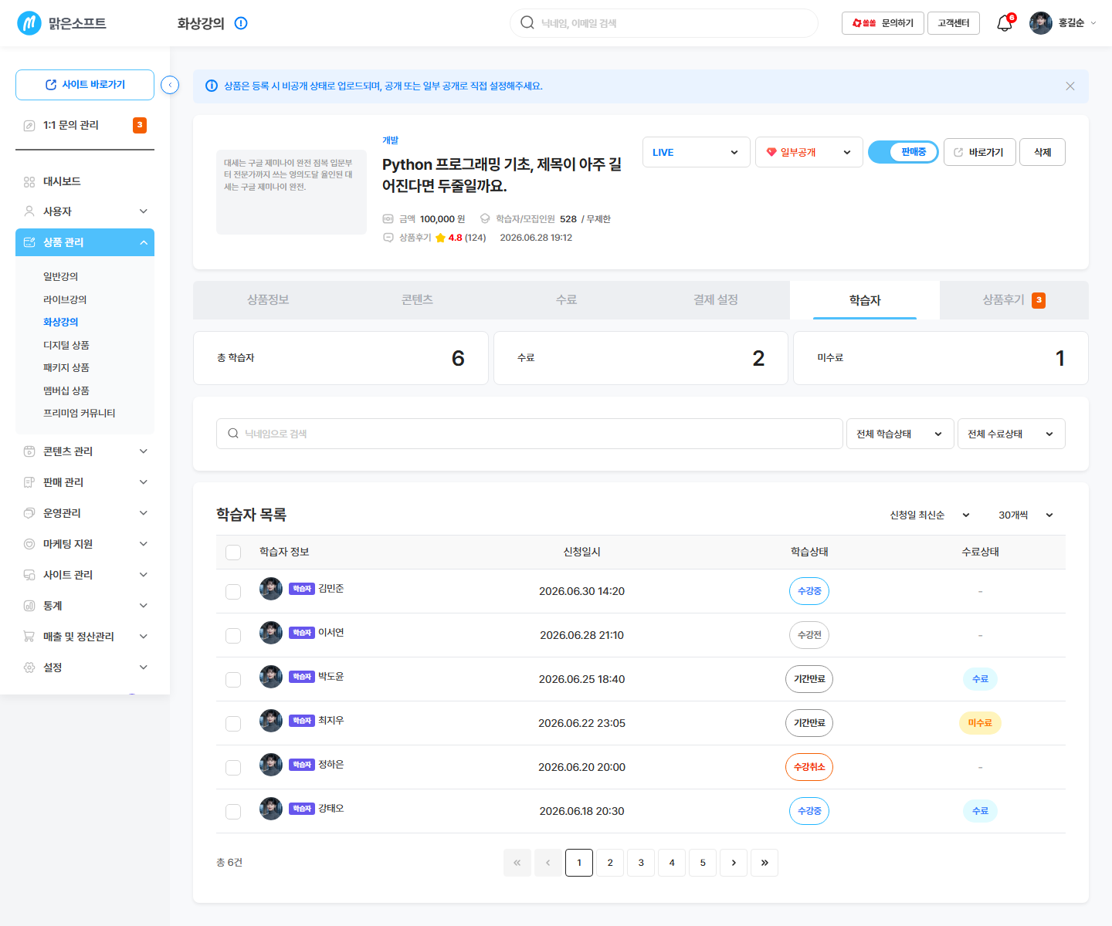The height and width of the screenshot is (926, 1112).
Task: Open the 전체 학습상태 filter dropdown
Action: click(x=900, y=434)
